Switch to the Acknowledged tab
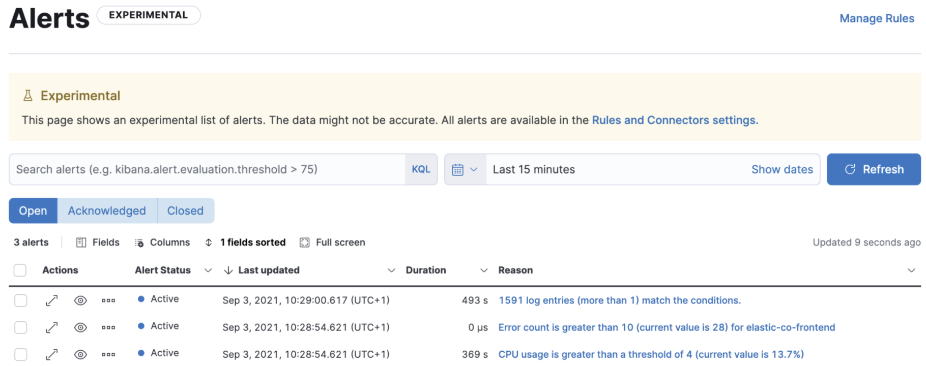 [x=107, y=211]
